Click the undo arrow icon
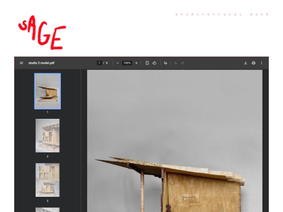Screen dimensions: 283x212 click(176, 63)
